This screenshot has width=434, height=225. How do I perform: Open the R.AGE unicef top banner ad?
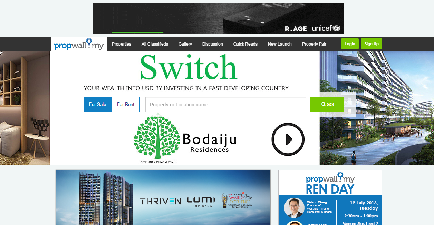click(x=218, y=18)
